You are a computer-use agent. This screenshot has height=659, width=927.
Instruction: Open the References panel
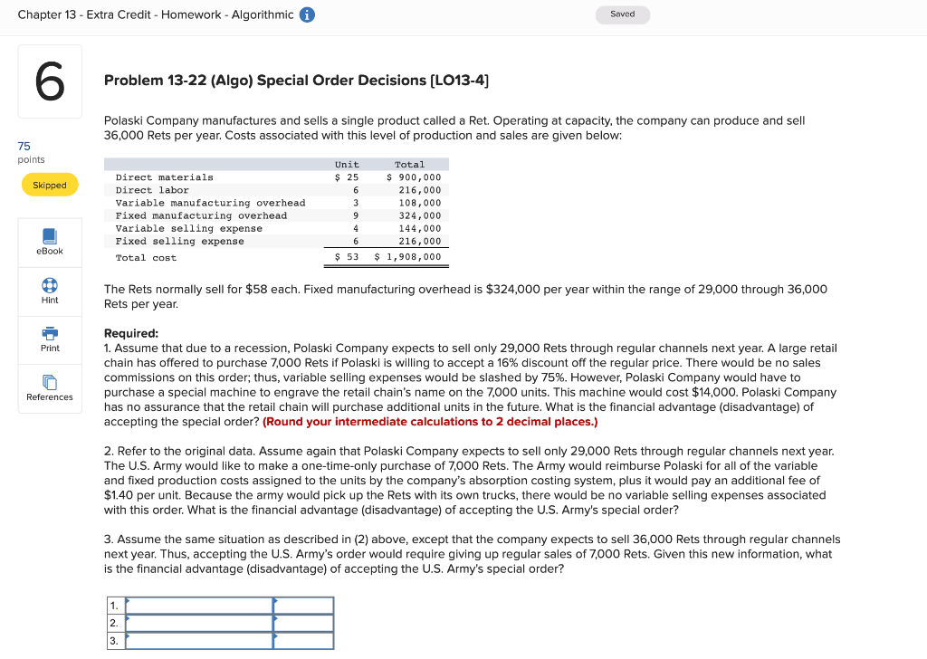click(x=49, y=390)
